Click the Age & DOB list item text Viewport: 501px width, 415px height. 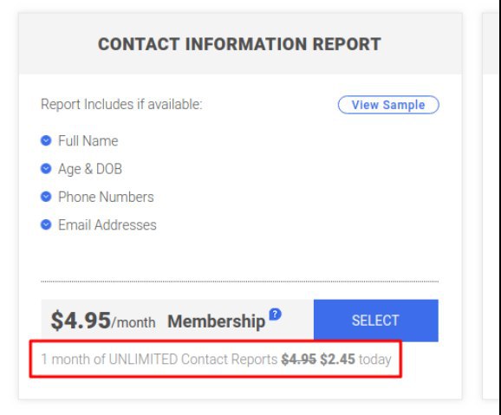90,169
